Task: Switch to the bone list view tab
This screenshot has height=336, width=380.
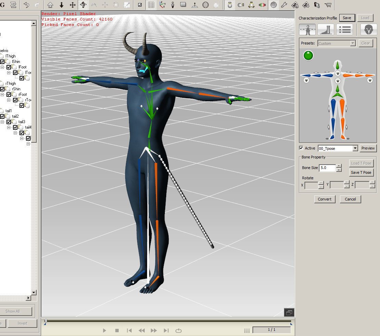Action: (x=344, y=30)
